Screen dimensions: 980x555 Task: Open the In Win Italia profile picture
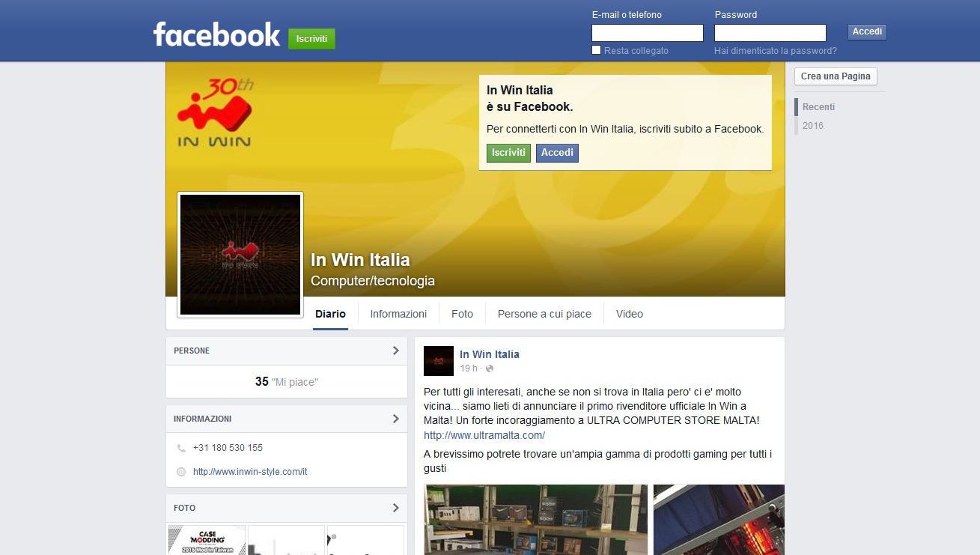click(240, 255)
